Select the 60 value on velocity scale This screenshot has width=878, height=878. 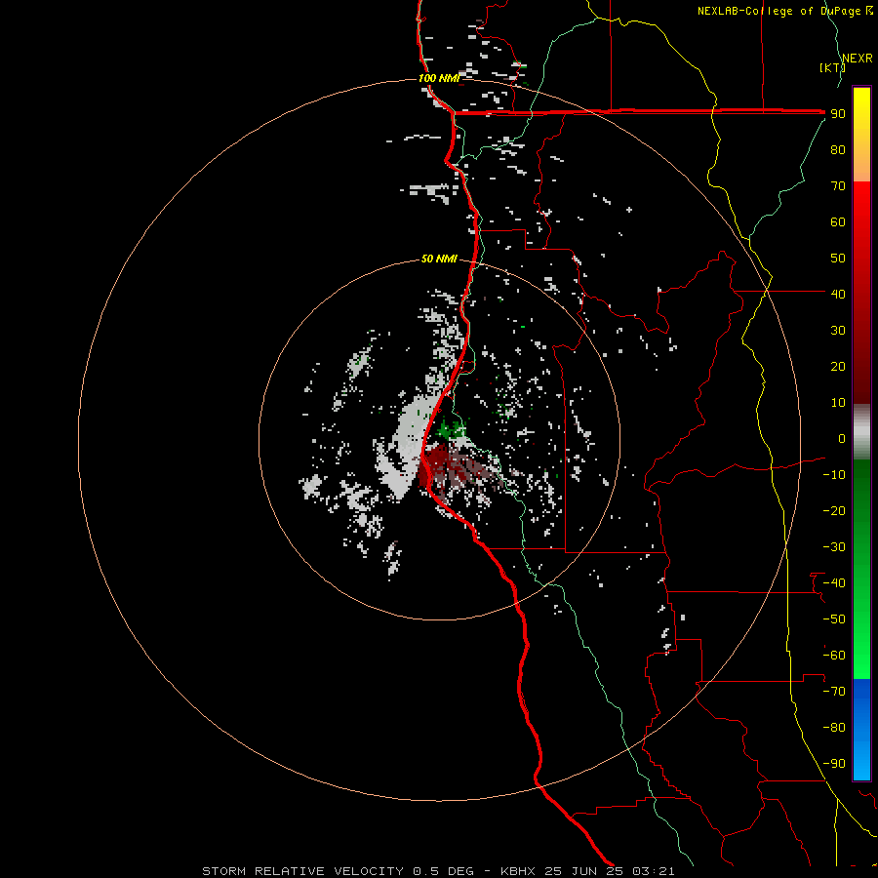tap(838, 221)
